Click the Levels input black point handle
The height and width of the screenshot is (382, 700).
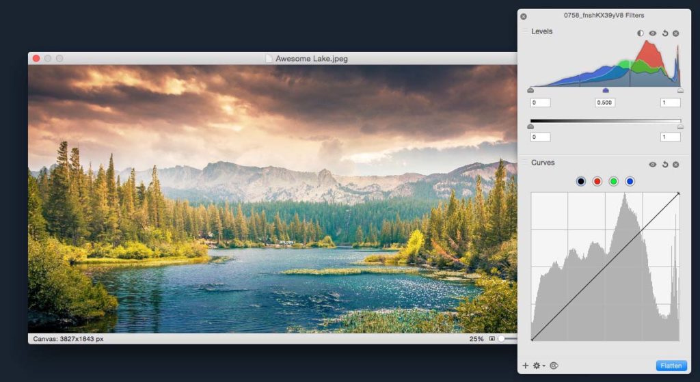tap(530, 90)
